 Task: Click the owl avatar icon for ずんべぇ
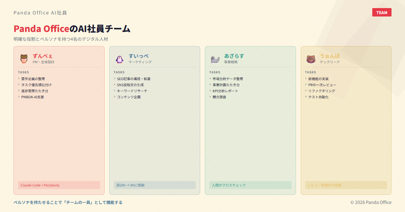(24, 59)
